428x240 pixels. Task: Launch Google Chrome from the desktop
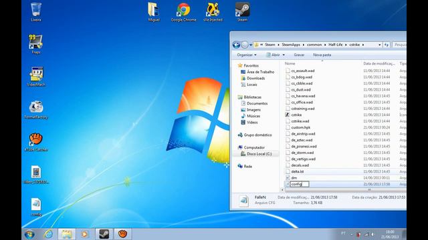(183, 12)
